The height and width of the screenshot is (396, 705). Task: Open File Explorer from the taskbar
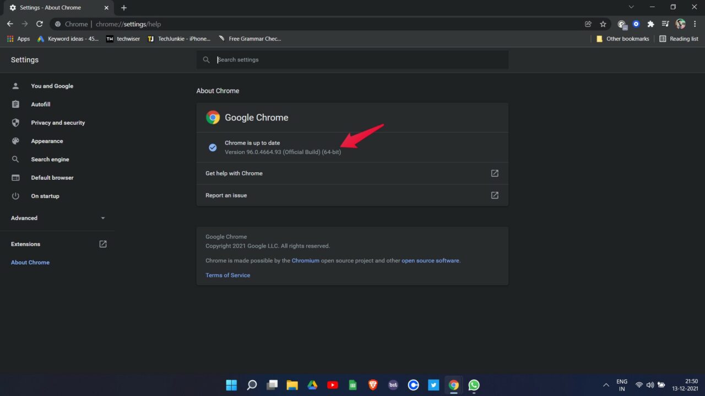tap(292, 385)
